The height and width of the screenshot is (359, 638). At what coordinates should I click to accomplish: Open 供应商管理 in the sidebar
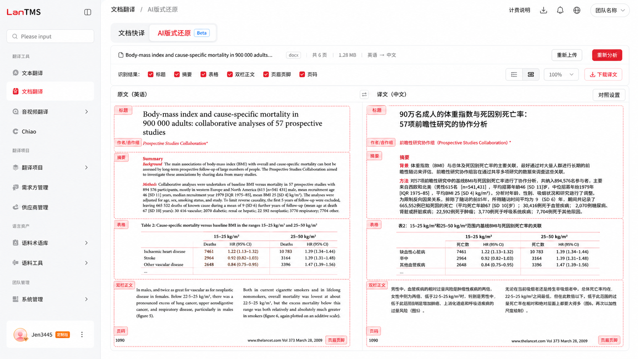coord(50,207)
